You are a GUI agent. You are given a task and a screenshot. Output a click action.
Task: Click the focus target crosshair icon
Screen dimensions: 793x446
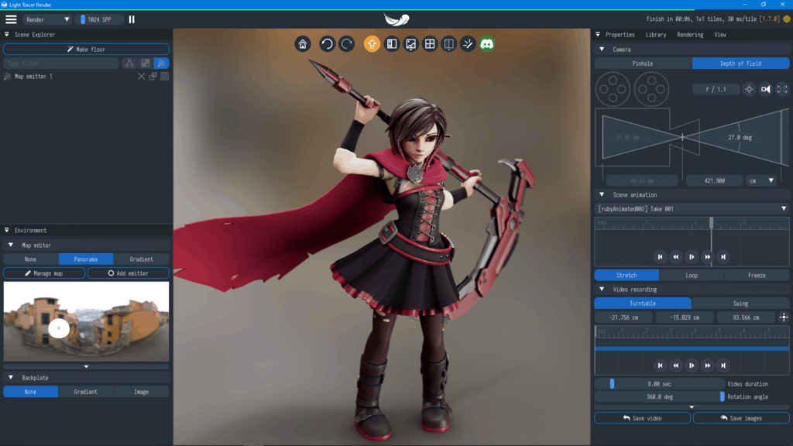749,90
